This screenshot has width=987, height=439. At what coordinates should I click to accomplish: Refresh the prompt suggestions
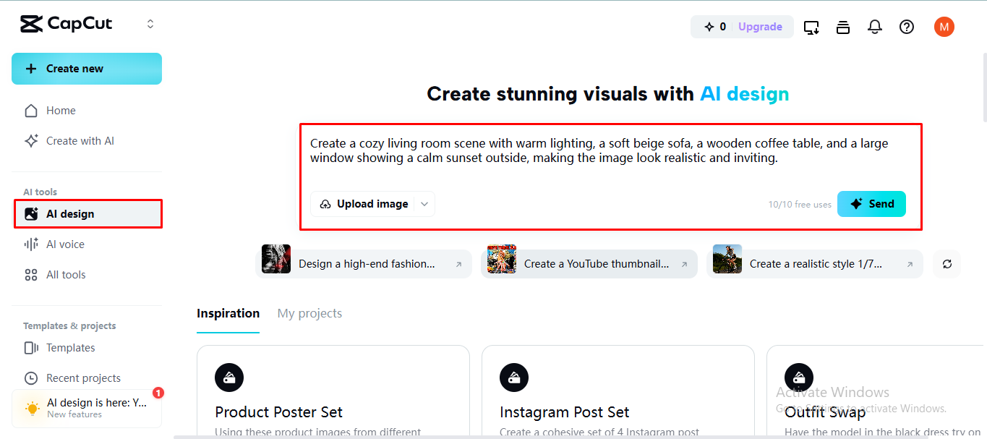[x=947, y=264]
